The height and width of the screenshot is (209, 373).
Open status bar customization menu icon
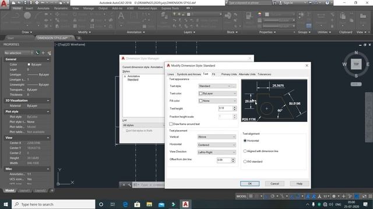(x=371, y=196)
